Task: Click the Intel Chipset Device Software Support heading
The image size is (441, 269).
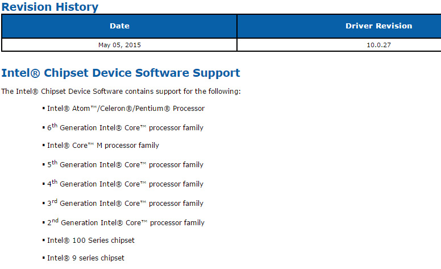Action: click(120, 73)
